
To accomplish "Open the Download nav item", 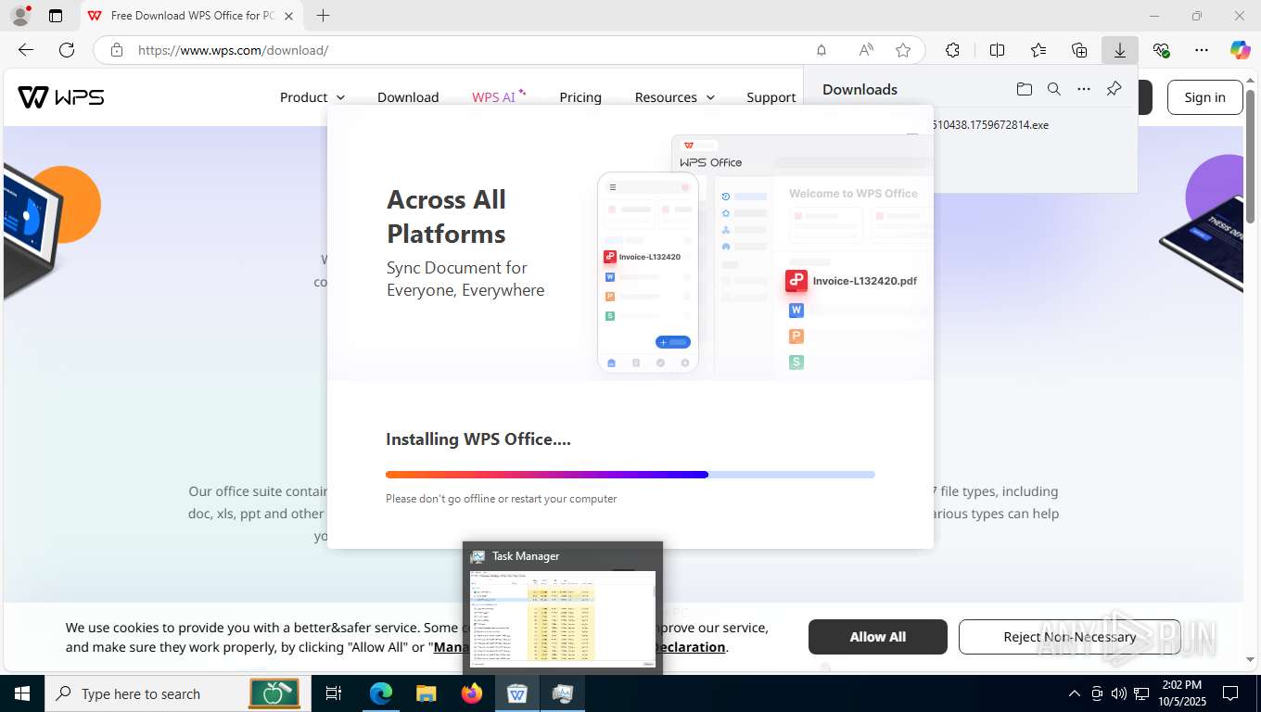I will (x=408, y=97).
